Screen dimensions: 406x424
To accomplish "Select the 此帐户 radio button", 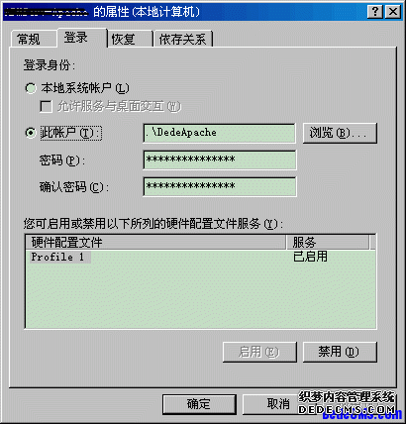I will (31, 133).
